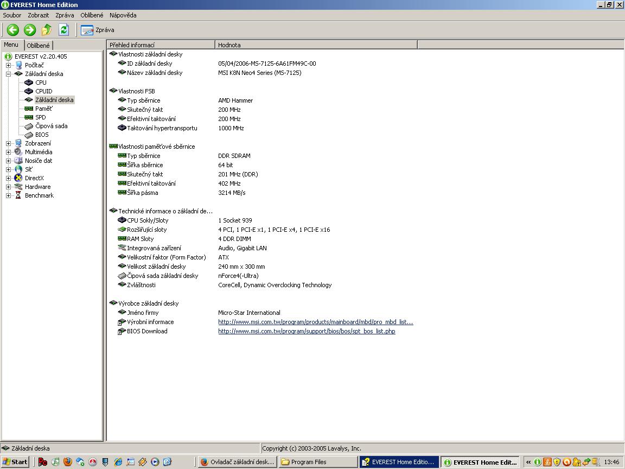Expand the Počítač tree node

point(8,65)
